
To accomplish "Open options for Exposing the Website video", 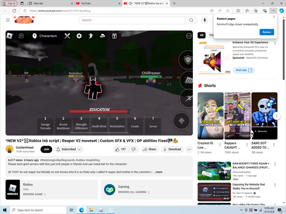I will [x=275, y=185].
